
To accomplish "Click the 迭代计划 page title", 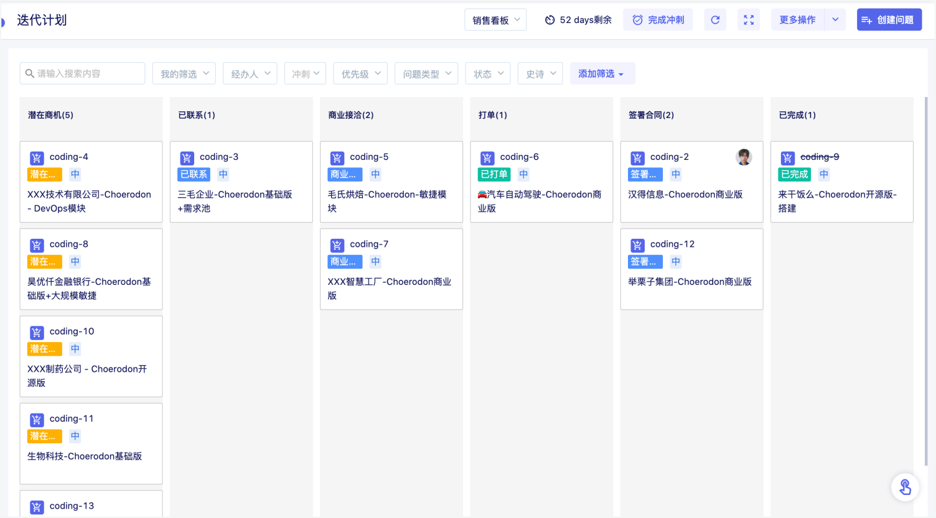I will (42, 20).
